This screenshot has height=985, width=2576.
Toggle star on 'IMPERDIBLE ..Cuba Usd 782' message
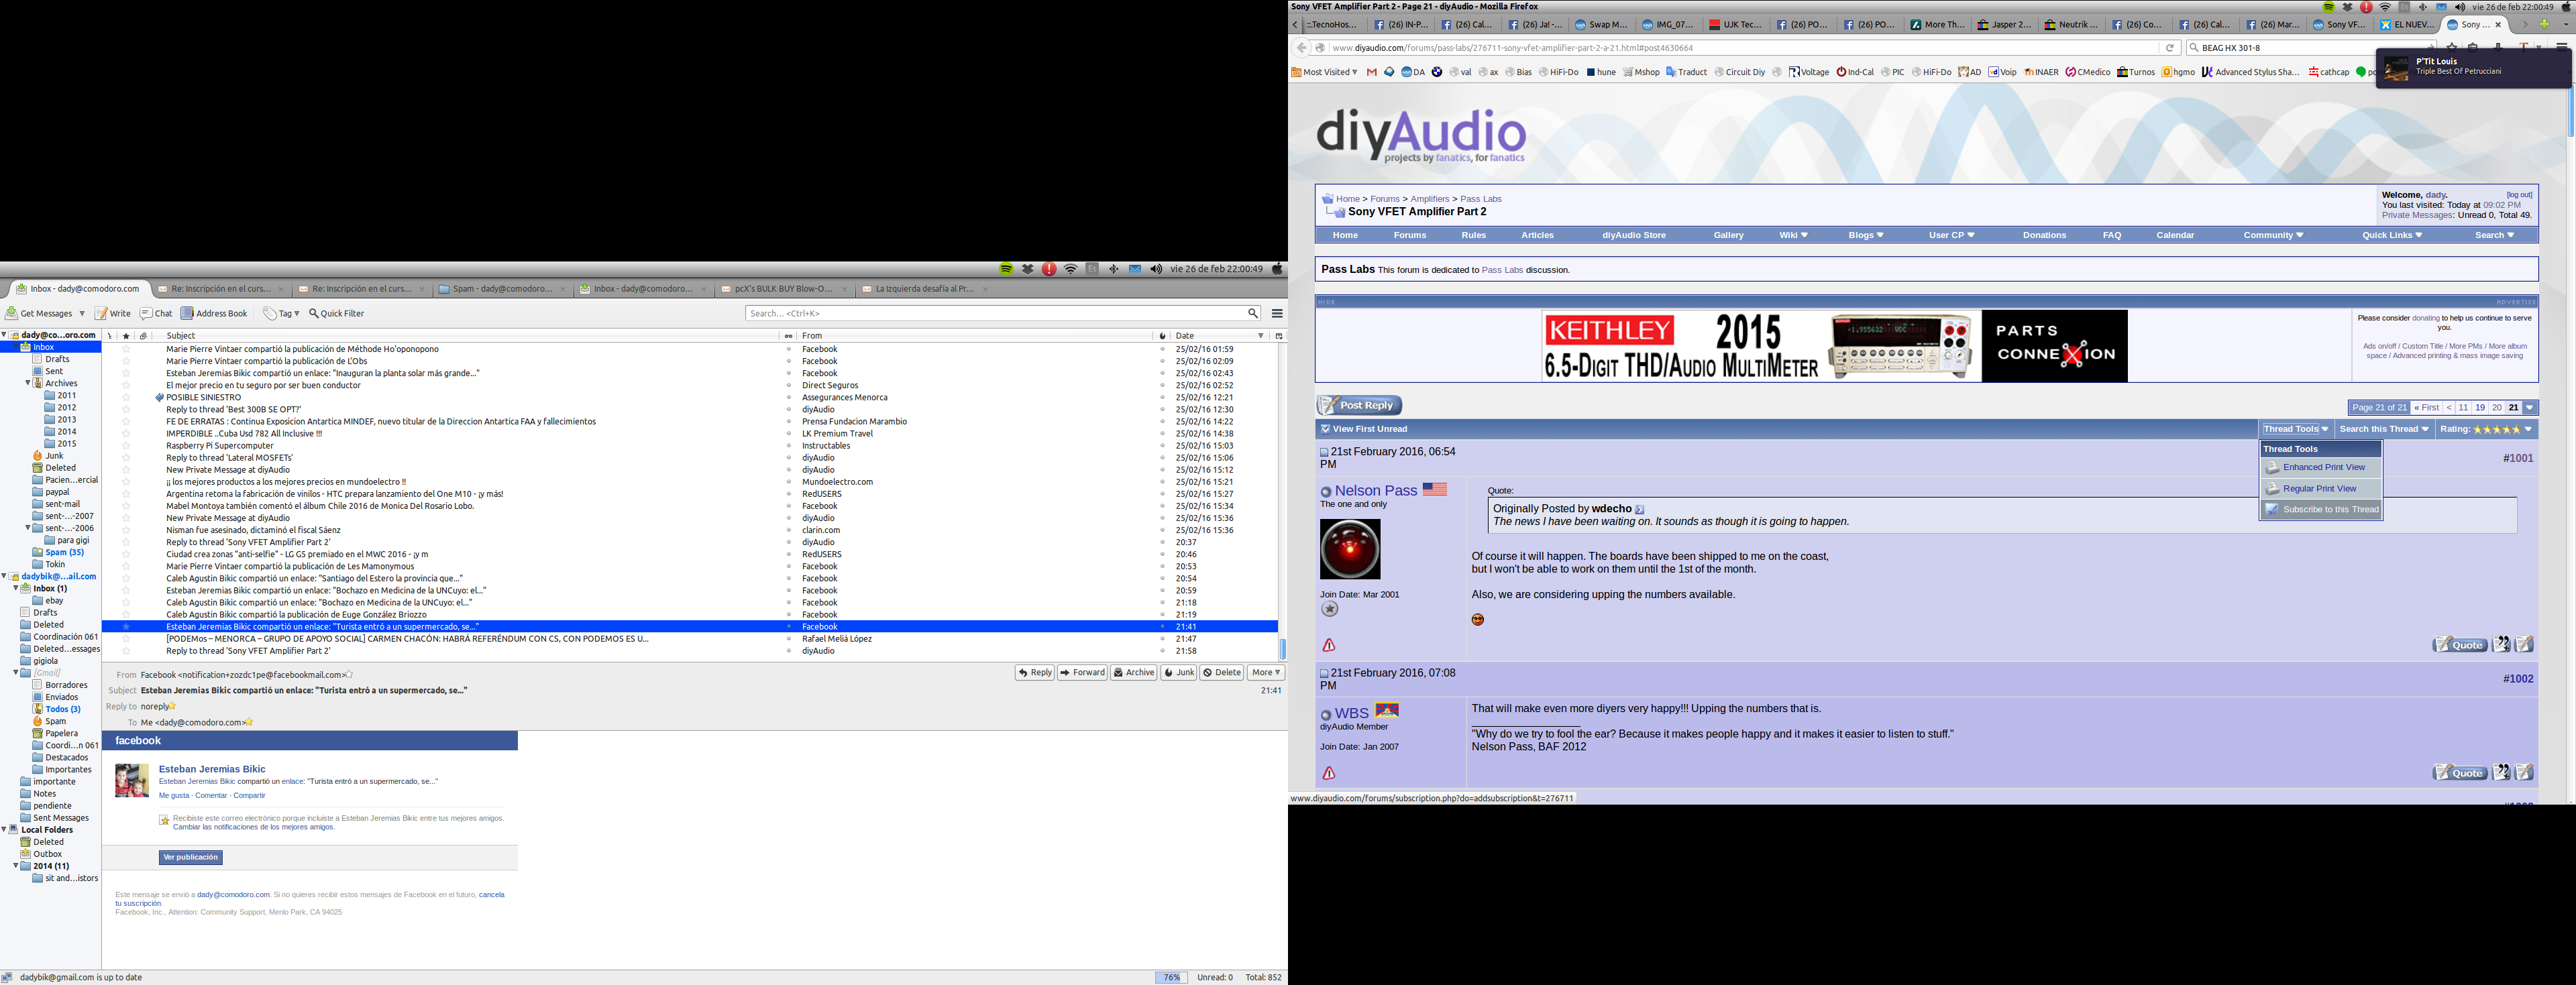pos(126,434)
